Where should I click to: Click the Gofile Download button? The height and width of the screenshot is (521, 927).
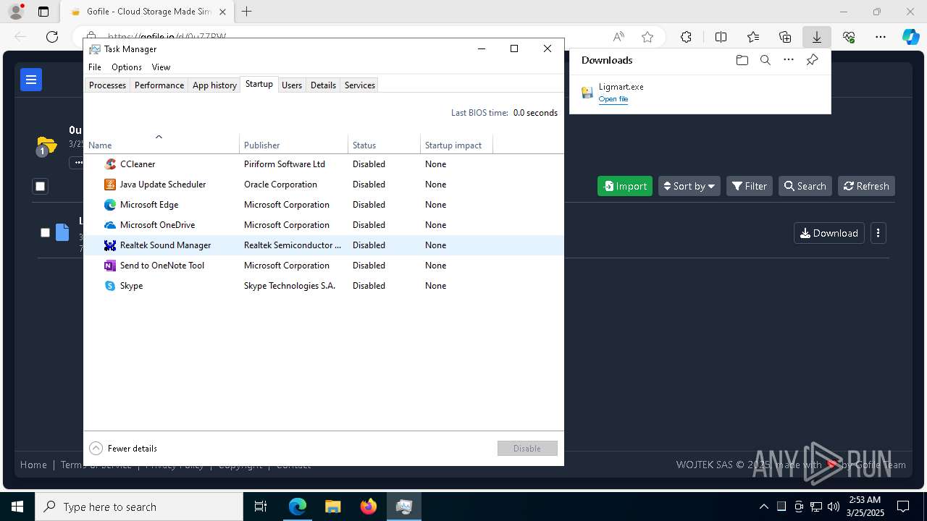(829, 233)
